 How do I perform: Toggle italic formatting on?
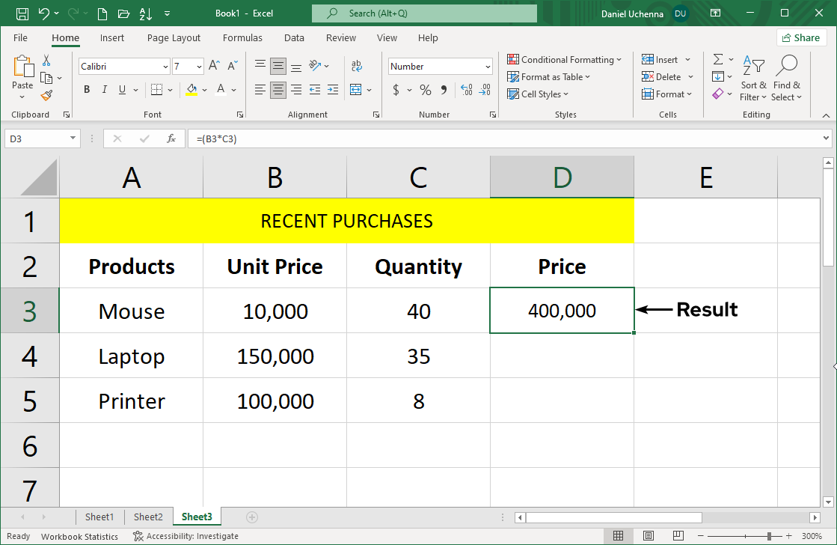[104, 89]
